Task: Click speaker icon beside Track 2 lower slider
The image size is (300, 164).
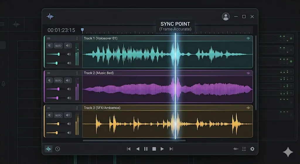Action: pyautogui.click(x=69, y=98)
